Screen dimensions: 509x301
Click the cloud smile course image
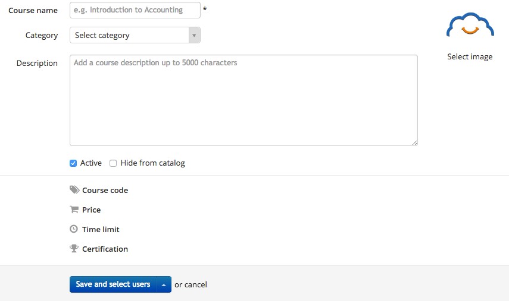[x=470, y=28]
